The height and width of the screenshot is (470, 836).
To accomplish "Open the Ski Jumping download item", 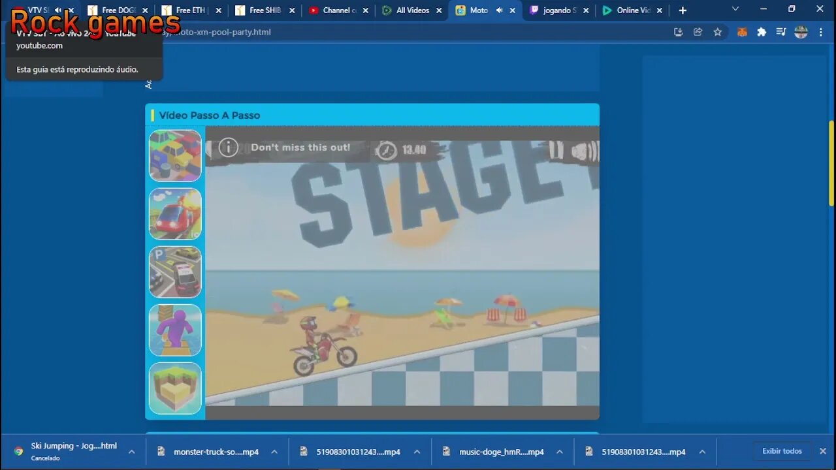I will coord(74,451).
